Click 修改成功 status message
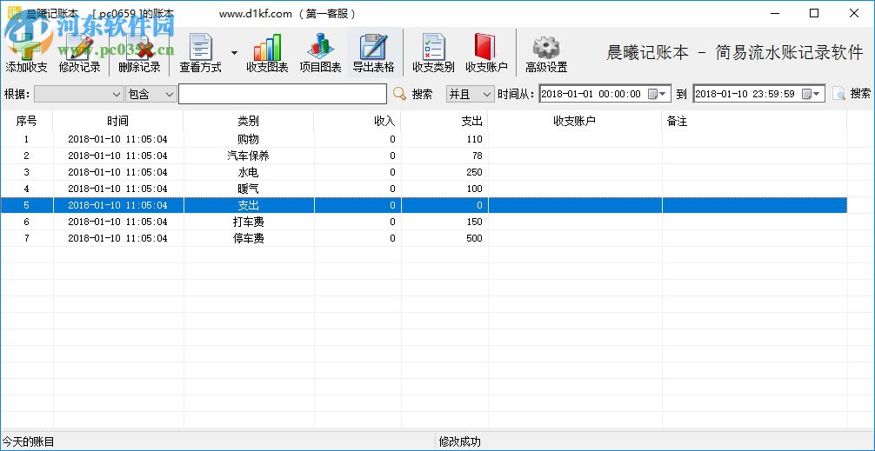 coord(460,442)
